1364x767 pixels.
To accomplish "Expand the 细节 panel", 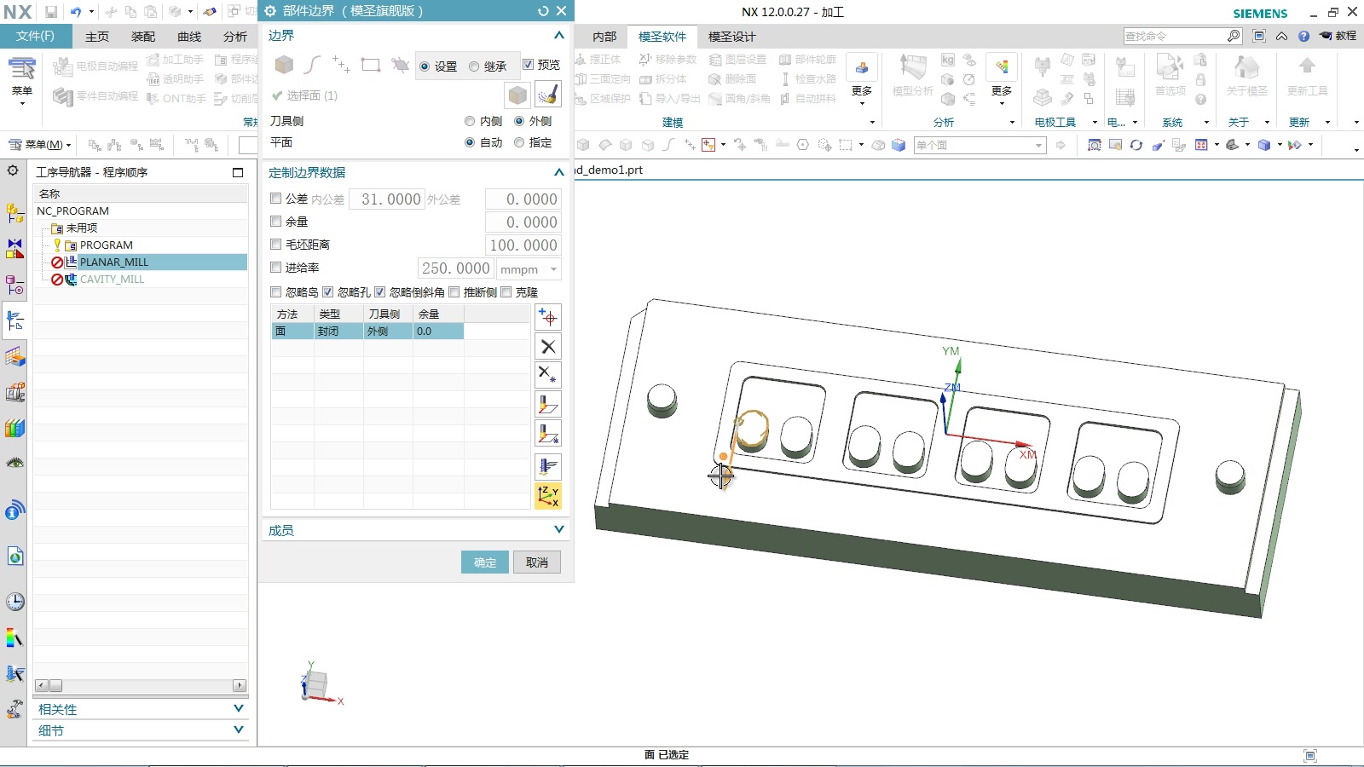I will tap(239, 730).
